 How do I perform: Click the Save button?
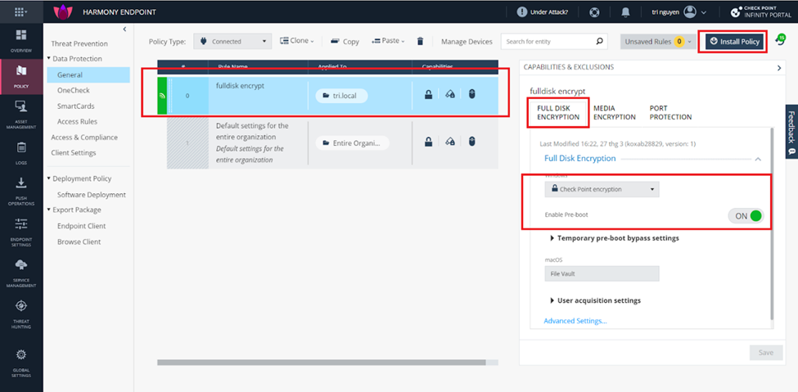click(x=766, y=352)
